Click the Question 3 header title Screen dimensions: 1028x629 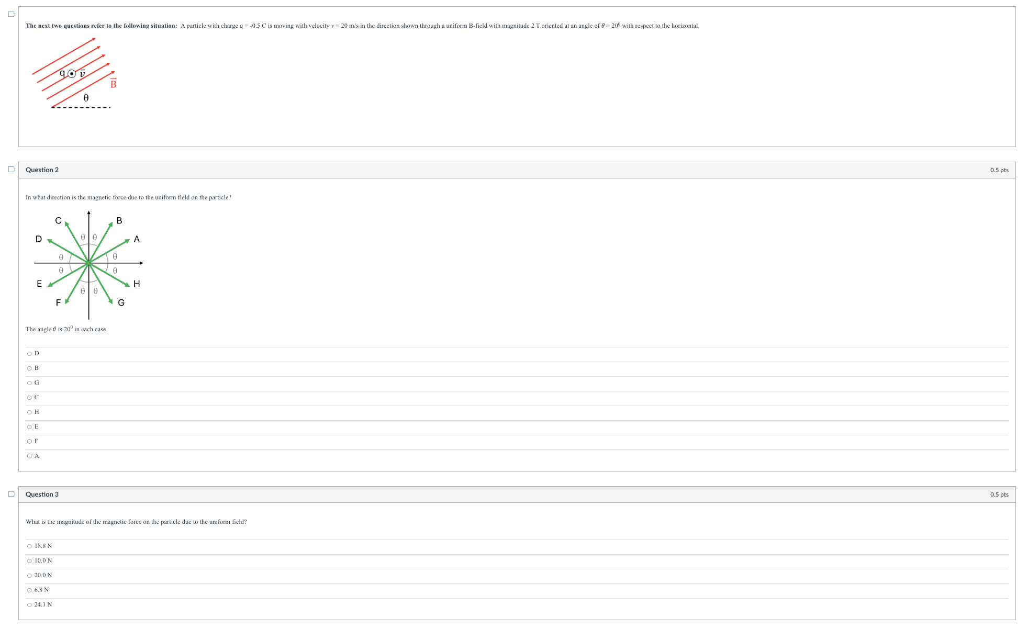(x=42, y=495)
